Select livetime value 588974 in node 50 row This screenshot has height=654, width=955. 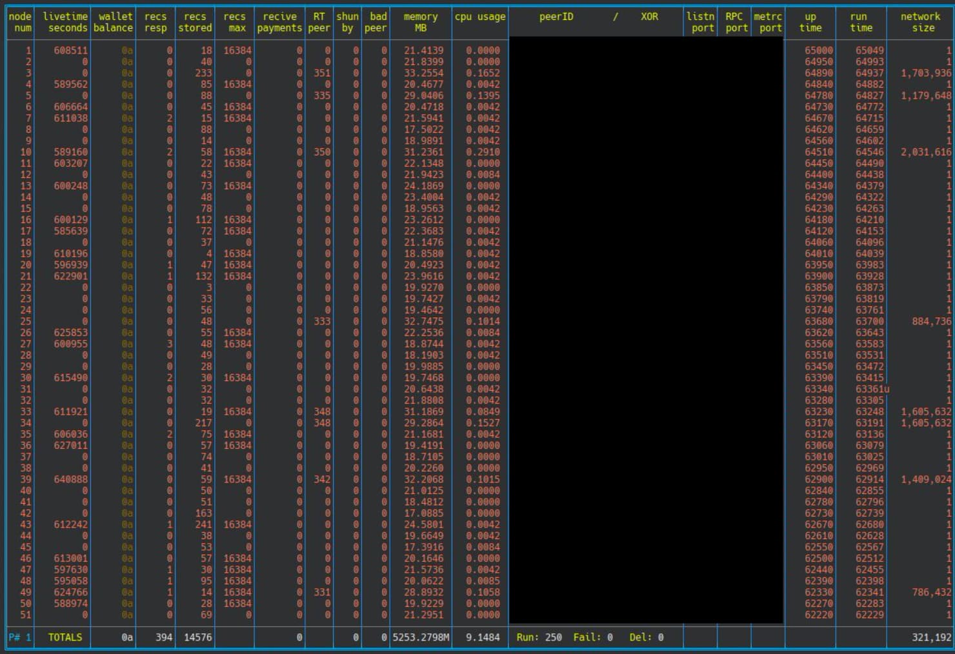70,604
